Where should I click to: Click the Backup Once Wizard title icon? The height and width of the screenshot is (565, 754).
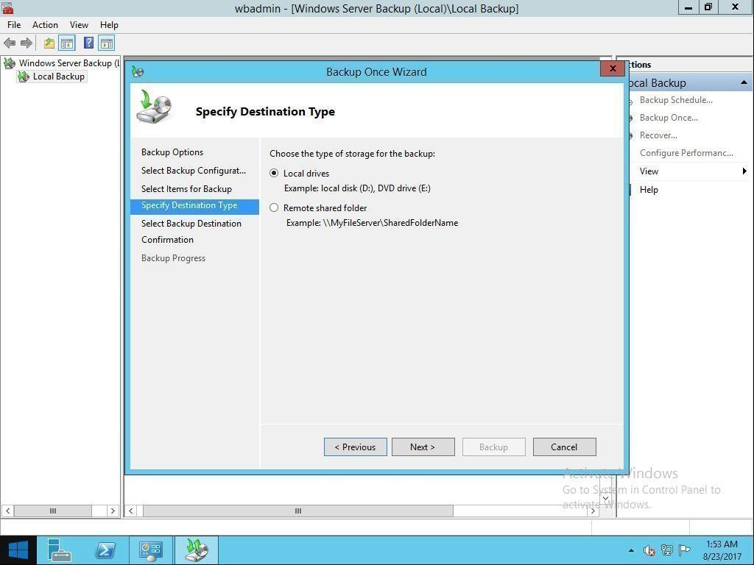[138, 72]
